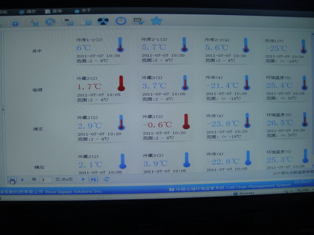Open the 查询 menu
The height and width of the screenshot is (235, 314).
(53, 11)
